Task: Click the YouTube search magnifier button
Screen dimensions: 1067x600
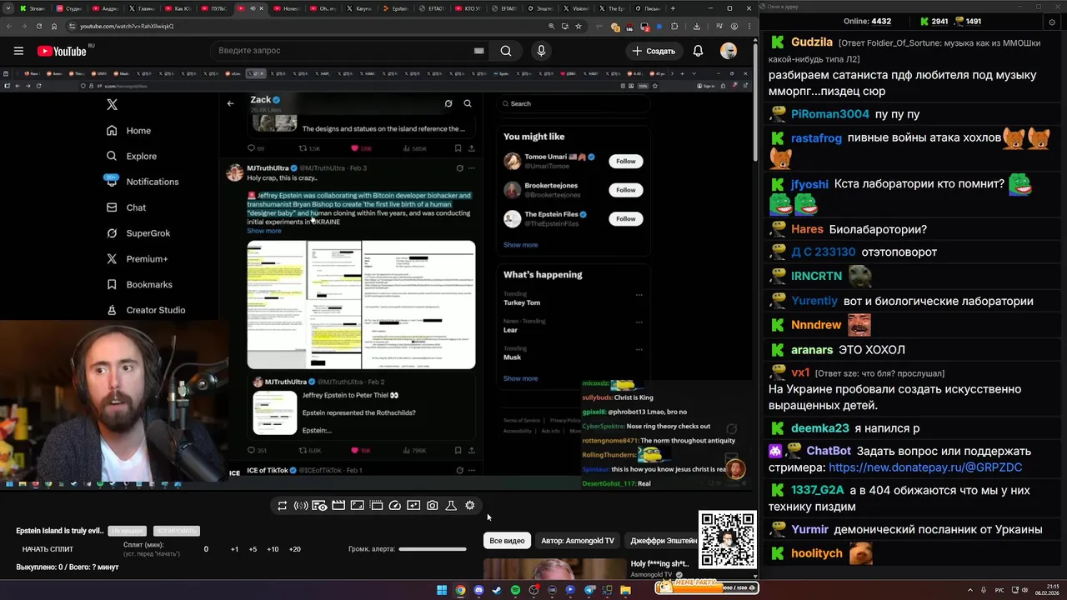Action: pyautogui.click(x=506, y=51)
